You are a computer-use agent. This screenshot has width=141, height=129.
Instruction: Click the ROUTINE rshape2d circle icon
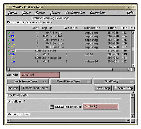13,58
